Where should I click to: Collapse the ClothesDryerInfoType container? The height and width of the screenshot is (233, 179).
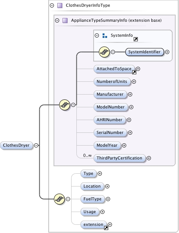(52, 6)
